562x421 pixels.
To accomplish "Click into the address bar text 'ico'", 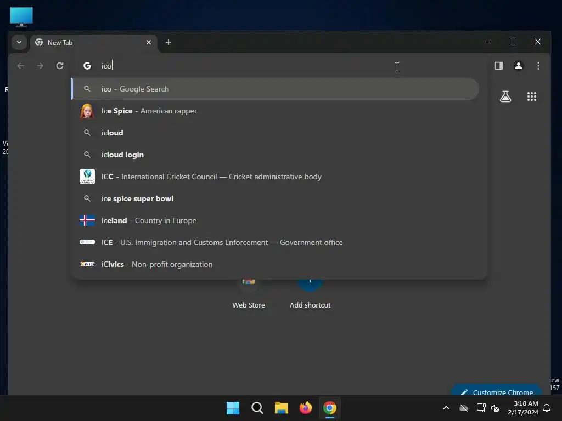I will (x=106, y=66).
